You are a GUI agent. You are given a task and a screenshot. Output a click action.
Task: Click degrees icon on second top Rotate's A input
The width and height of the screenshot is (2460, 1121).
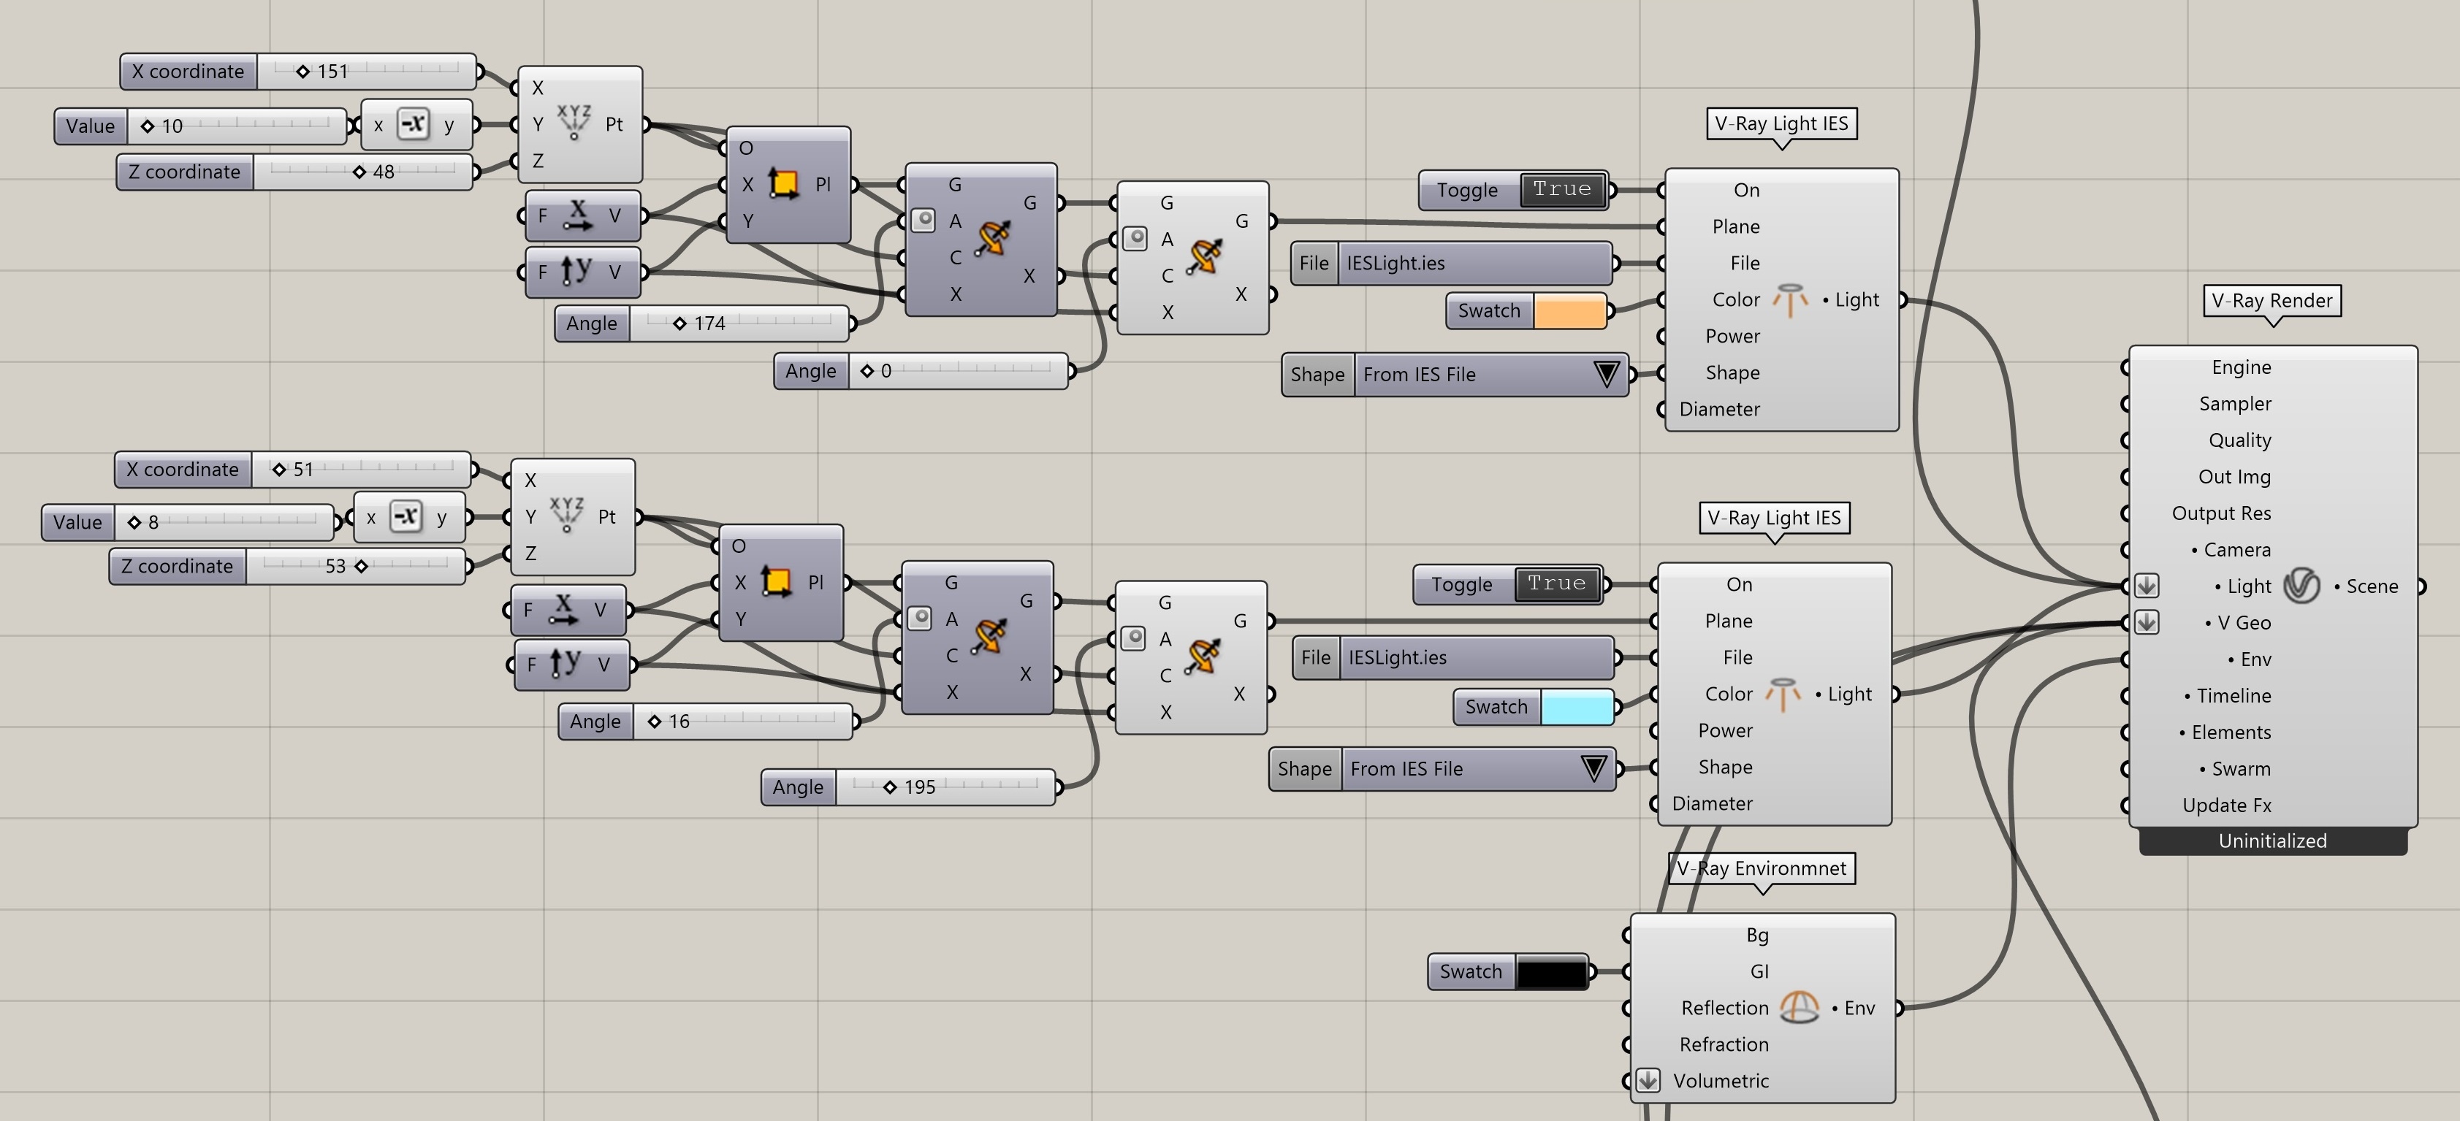[x=1135, y=238]
